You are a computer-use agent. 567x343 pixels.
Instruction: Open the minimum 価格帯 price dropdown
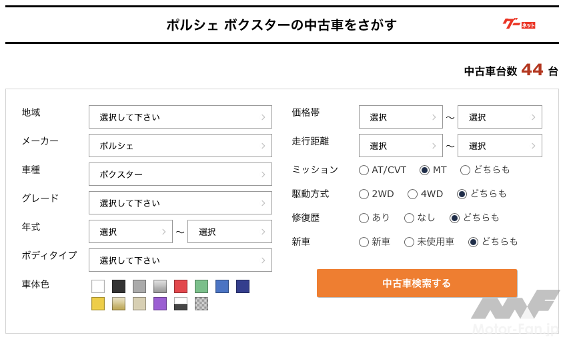coord(400,117)
